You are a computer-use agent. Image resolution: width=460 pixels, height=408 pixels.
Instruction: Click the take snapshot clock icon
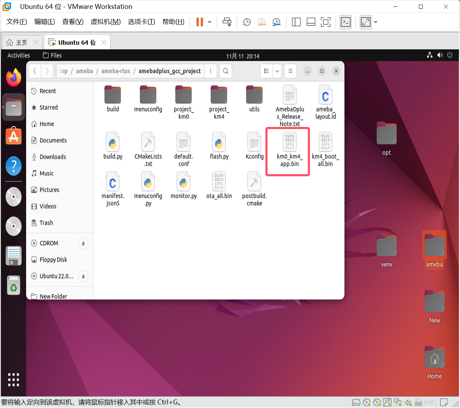(x=246, y=22)
